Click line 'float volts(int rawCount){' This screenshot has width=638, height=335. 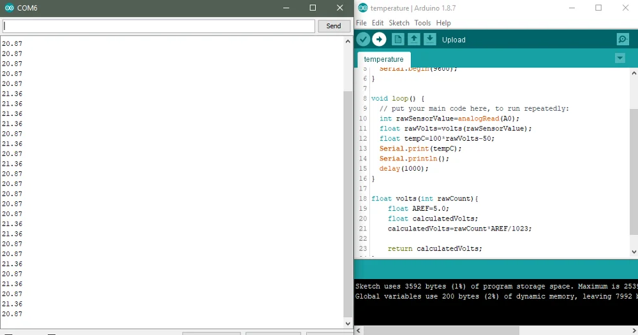point(425,199)
